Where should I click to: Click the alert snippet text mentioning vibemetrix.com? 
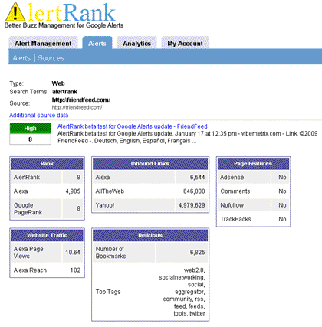point(187,137)
